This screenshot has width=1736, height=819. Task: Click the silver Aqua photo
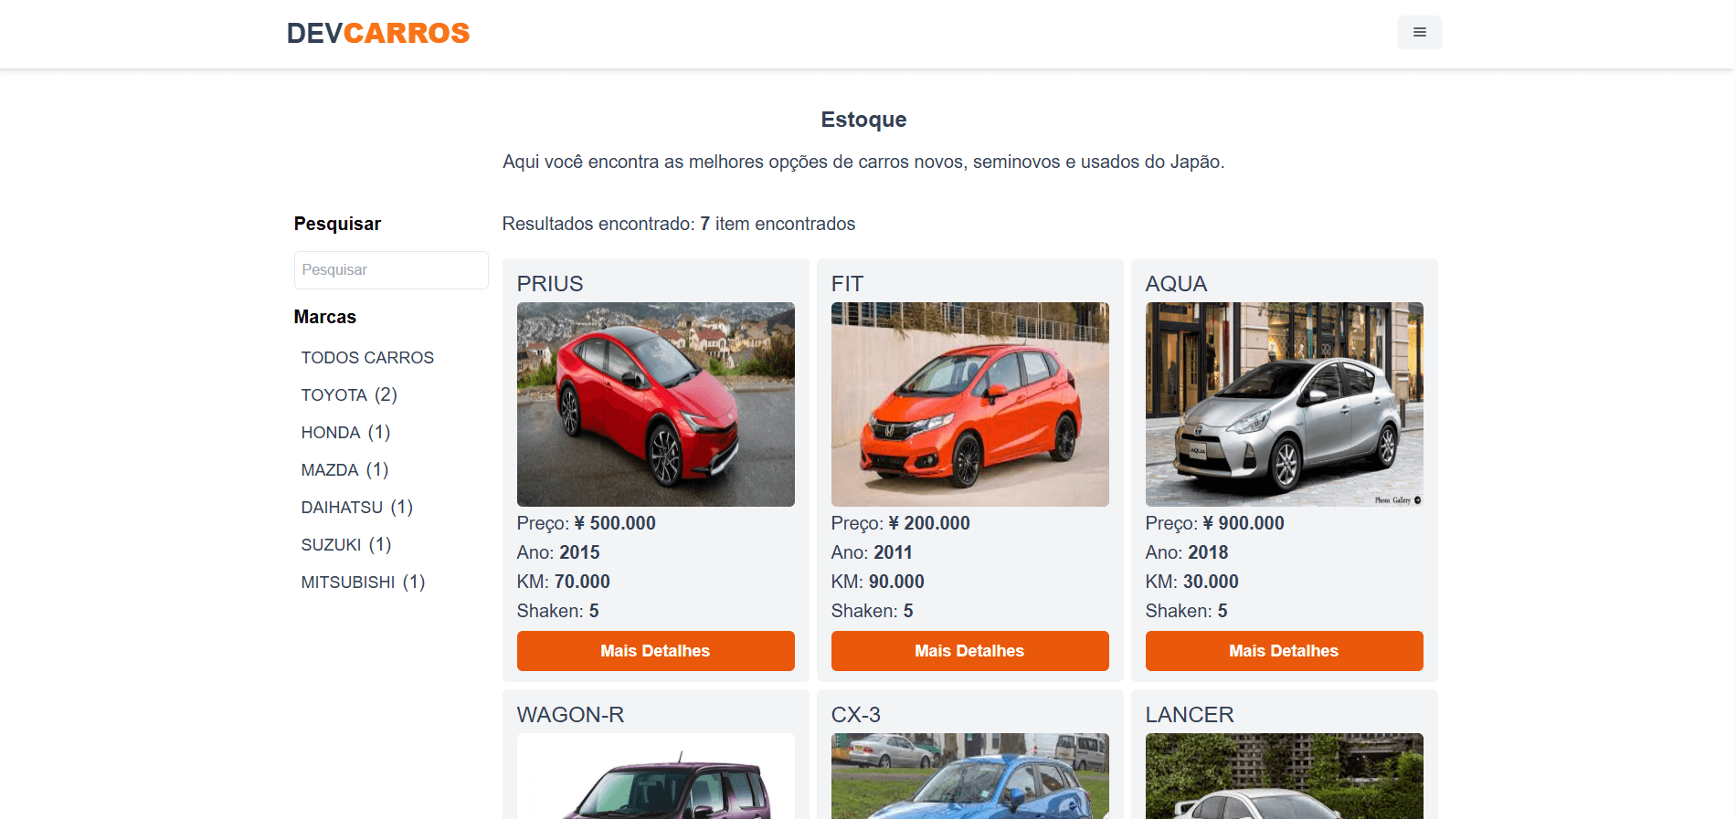coord(1284,404)
